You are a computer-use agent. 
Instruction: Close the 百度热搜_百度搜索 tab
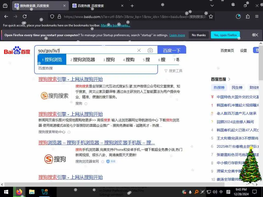pyautogui.click(x=122, y=6)
